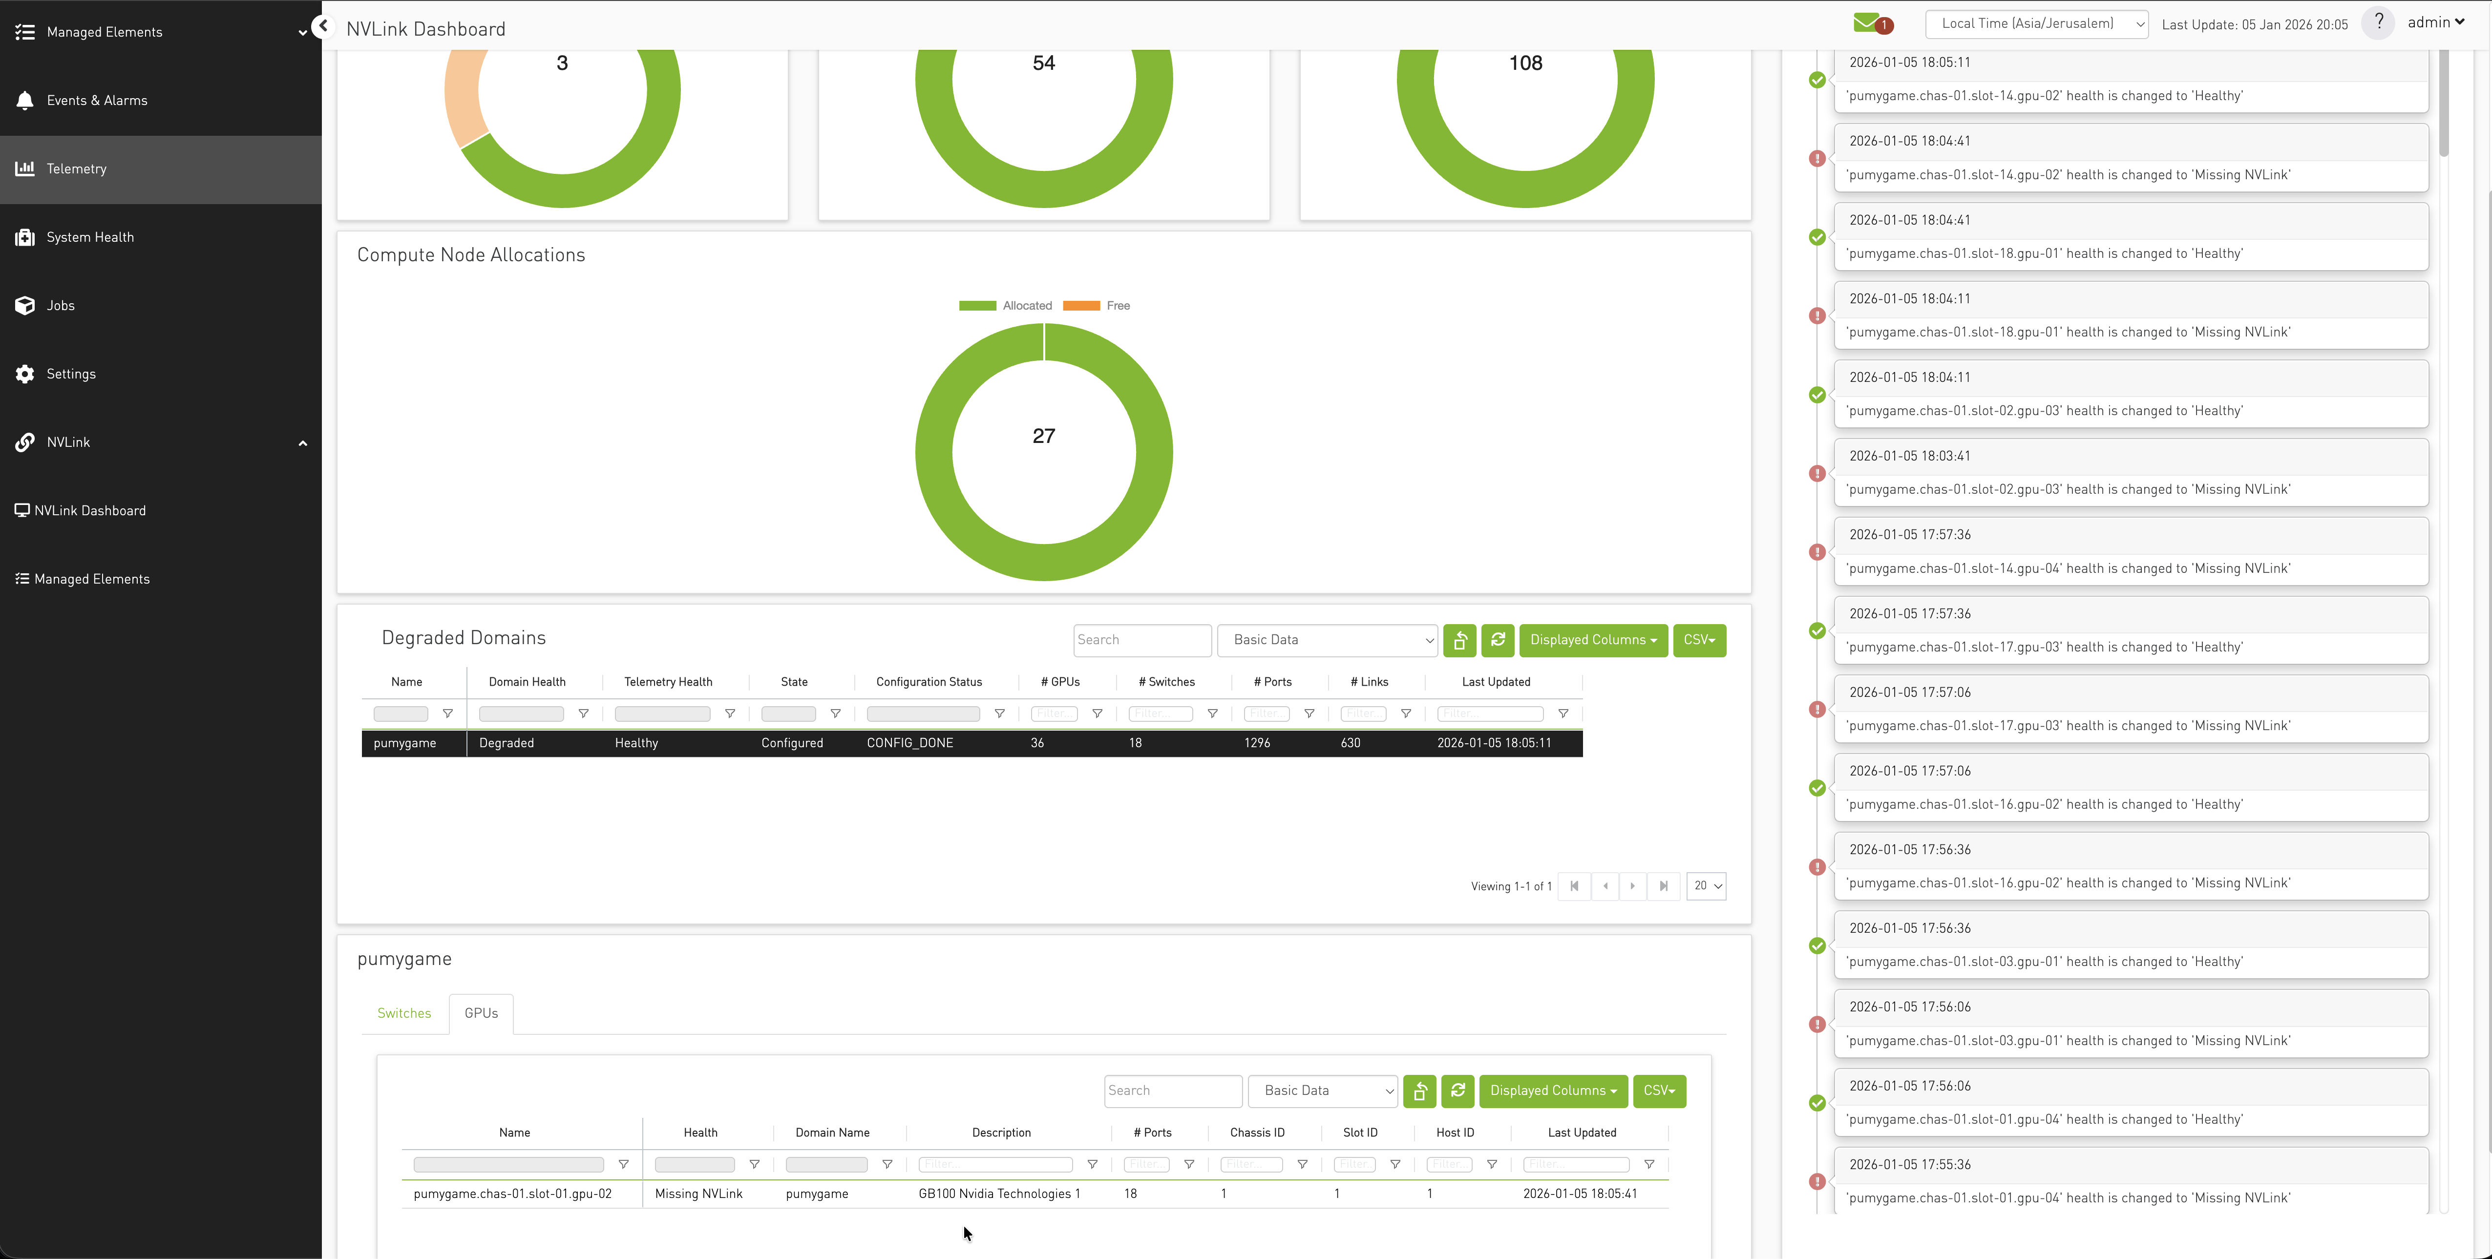Open Settings gear icon in sidebar
2492x1259 pixels.
click(25, 374)
